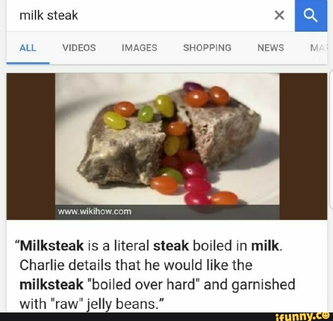Click the blue underline beneath ALL tab
Screen dimensions: 333x321
pos(28,63)
